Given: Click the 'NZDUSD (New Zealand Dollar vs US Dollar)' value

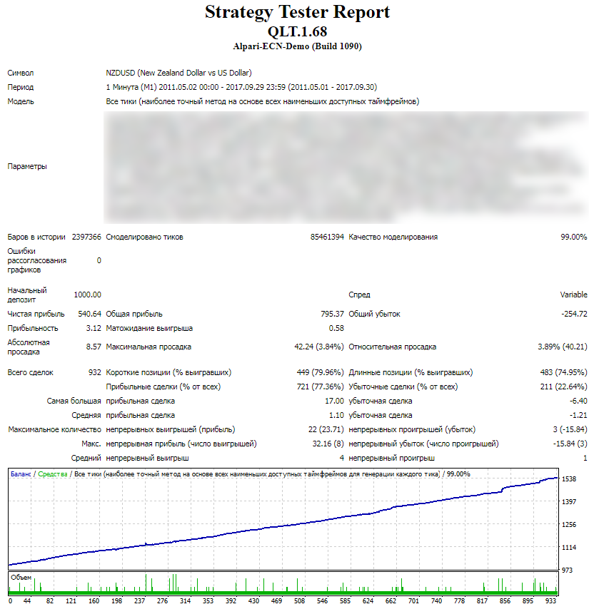Looking at the screenshot, I should [x=178, y=73].
